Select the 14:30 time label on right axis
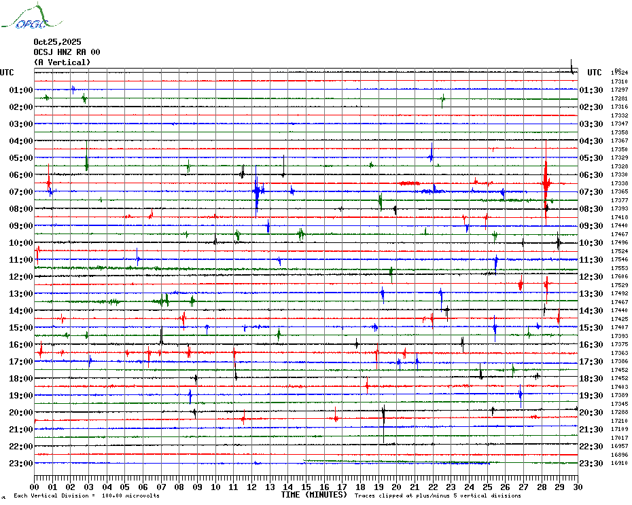This screenshot has height=505, width=632. [591, 310]
